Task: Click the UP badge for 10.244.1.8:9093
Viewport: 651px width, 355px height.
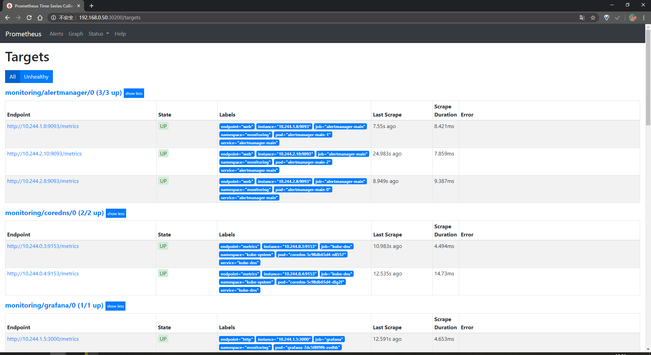Action: tap(163, 126)
